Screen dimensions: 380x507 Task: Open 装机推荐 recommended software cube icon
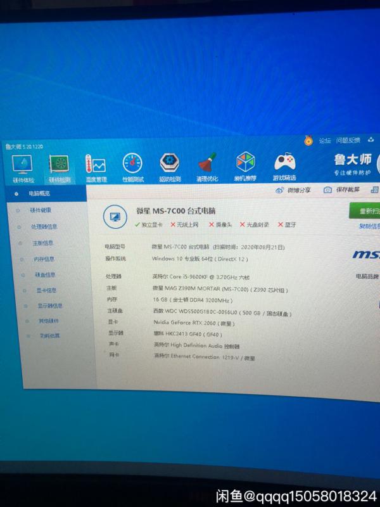245,167
